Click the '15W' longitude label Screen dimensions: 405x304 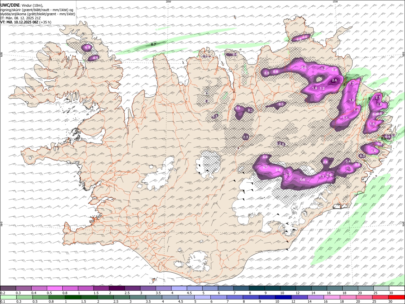coord(335,2)
